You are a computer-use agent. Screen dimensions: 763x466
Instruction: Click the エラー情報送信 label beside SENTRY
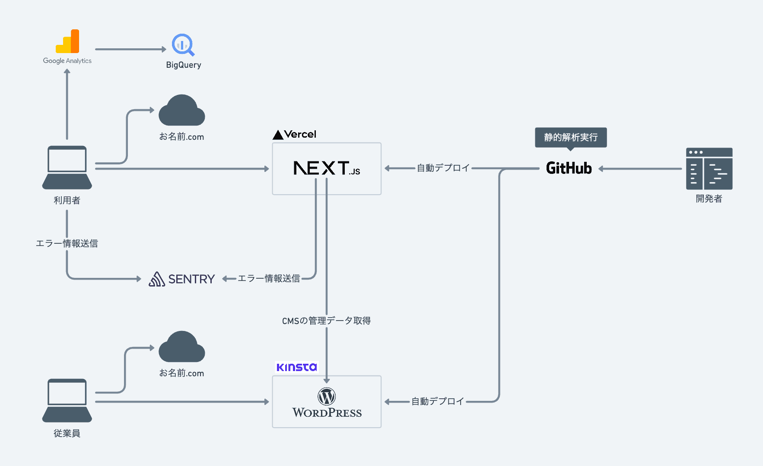click(x=269, y=278)
